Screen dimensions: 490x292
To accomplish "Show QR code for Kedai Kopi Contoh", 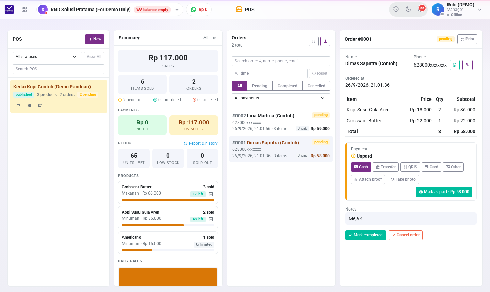I will (29, 105).
